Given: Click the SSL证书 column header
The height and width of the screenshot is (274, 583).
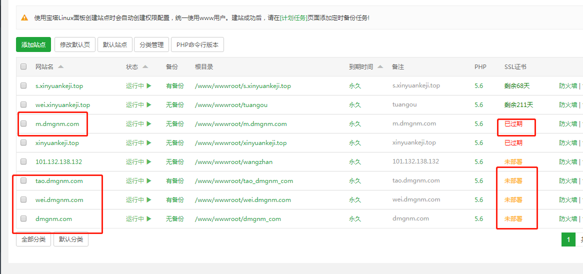Looking at the screenshot, I should coord(515,67).
